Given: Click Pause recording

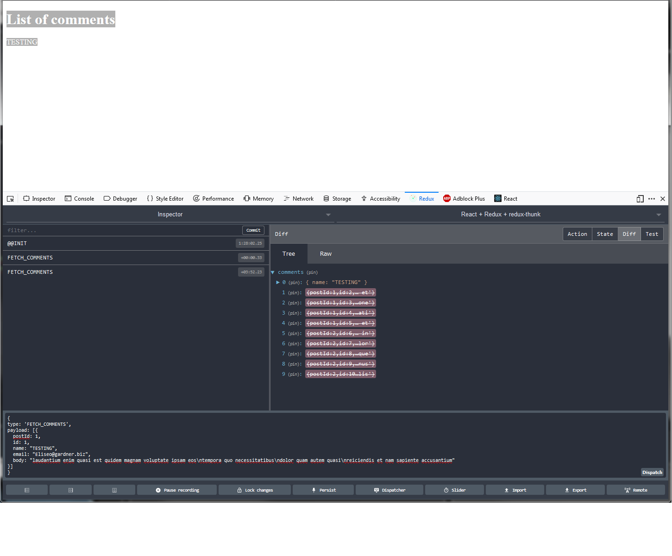Looking at the screenshot, I should point(177,490).
